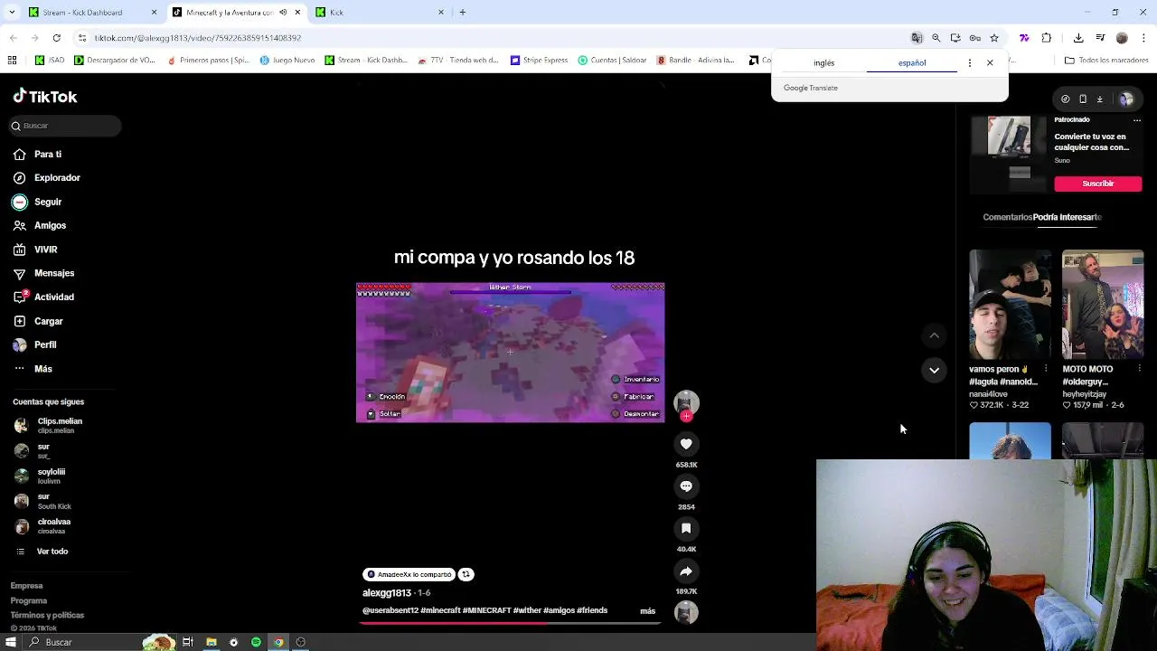
Task: Save video with the bookmark icon
Action: click(686, 529)
